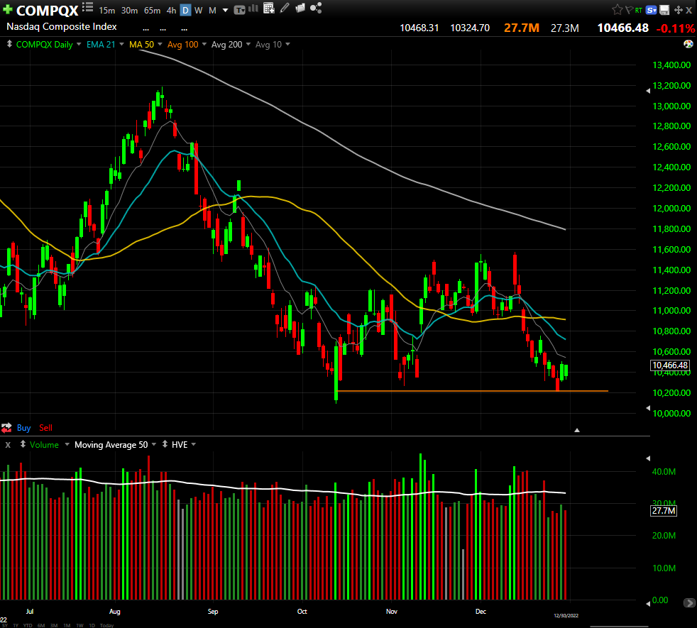
Task: Click the scroll-right arrow button at bottom right
Action: click(689, 603)
